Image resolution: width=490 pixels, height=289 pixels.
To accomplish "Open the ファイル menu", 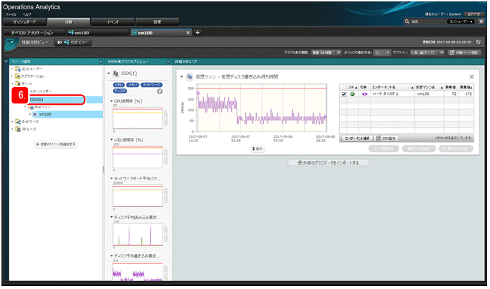I will pos(11,14).
